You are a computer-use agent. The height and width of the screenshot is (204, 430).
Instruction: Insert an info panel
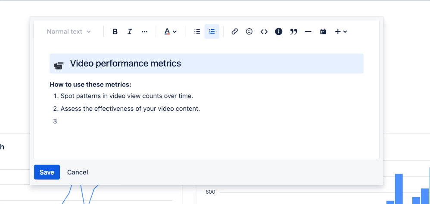pos(279,31)
